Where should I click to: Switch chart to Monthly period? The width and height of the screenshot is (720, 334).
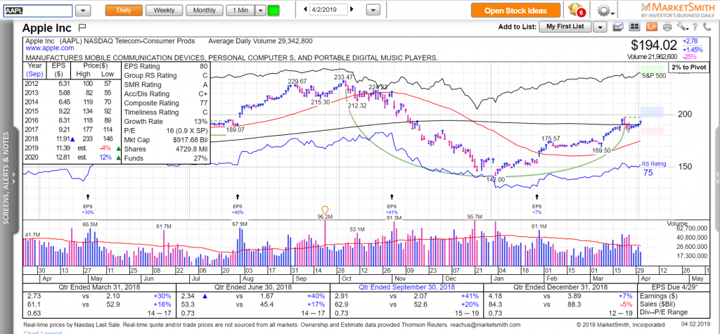point(204,11)
